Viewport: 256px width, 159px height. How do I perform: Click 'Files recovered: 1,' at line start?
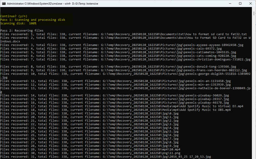pos(17,34)
